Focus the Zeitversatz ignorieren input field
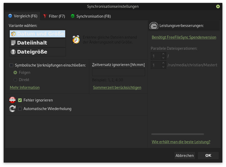Viewport: 226px width, 167px height. pyautogui.click(x=118, y=72)
